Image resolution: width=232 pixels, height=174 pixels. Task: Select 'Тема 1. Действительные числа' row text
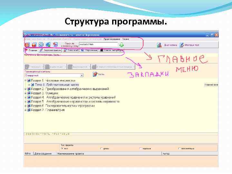(x=57, y=85)
